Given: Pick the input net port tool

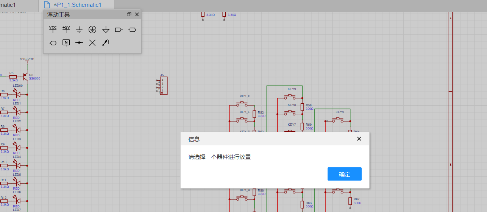Looking at the screenshot, I should (x=119, y=30).
